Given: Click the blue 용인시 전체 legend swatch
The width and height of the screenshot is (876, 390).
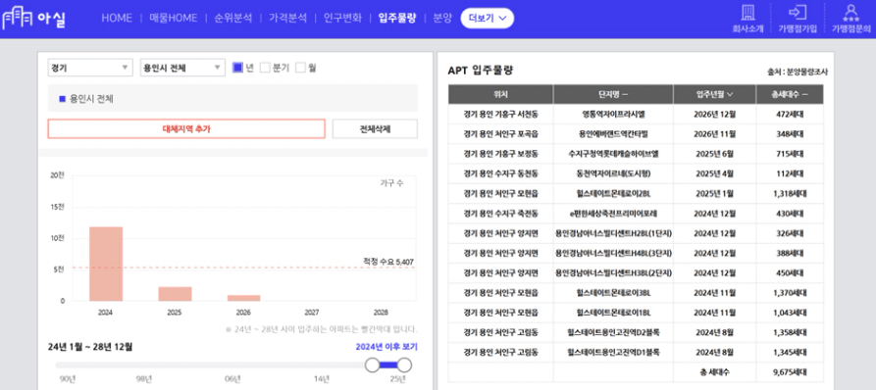Looking at the screenshot, I should pos(63,99).
